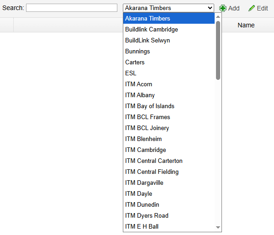
Task: Click the dropdown list scroll up arrow
Action: coord(218,17)
